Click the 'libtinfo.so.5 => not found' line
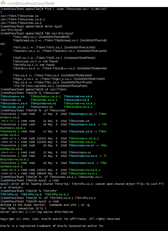Viewport: 168px width, 231px height. coord(34,65)
